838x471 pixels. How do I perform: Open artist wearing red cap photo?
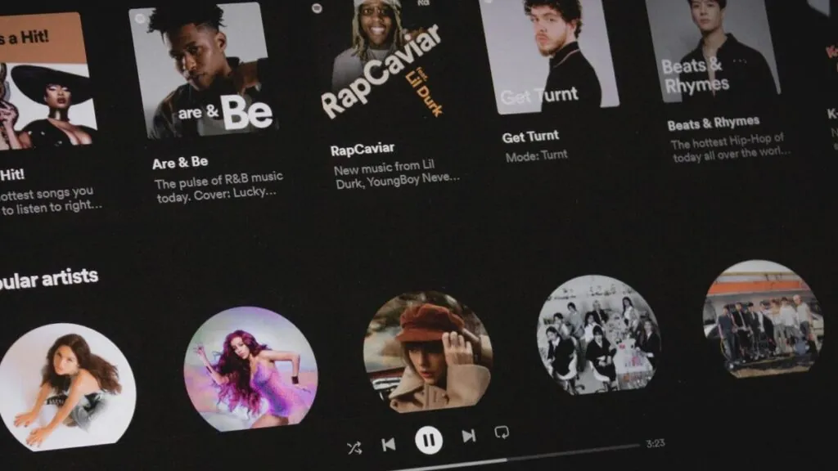pyautogui.click(x=427, y=352)
